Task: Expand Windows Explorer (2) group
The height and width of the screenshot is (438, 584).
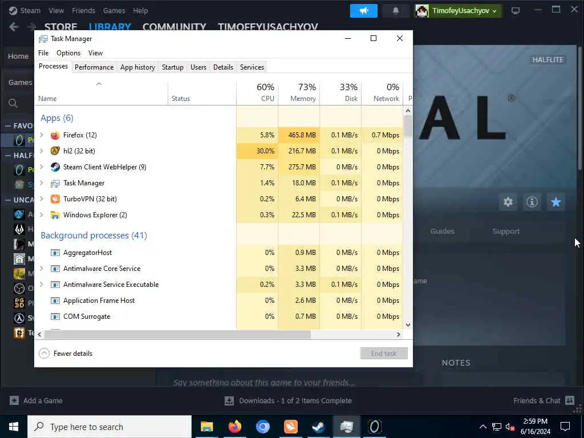Action: click(x=42, y=215)
